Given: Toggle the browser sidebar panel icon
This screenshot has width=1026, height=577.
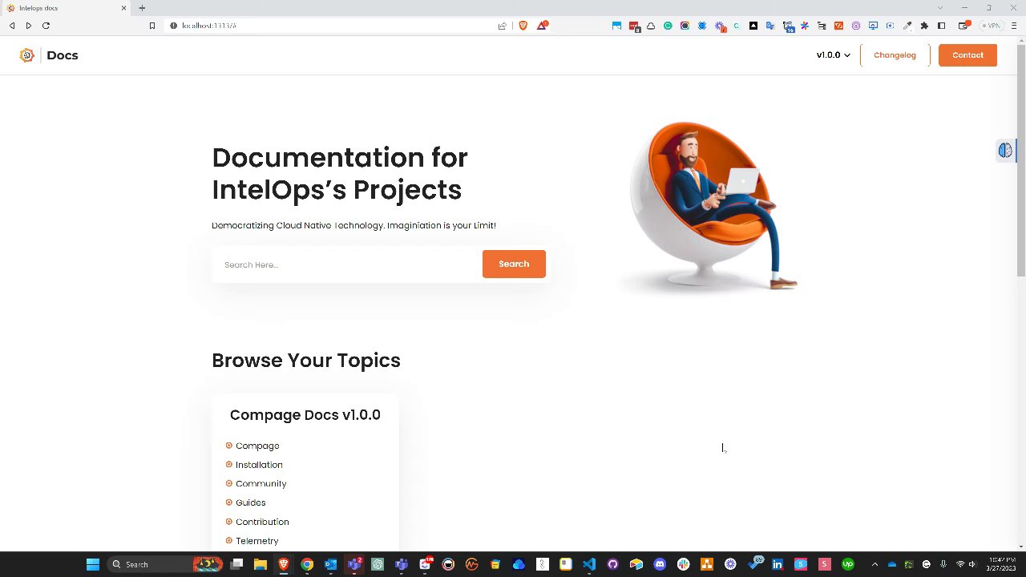Looking at the screenshot, I should (x=942, y=26).
